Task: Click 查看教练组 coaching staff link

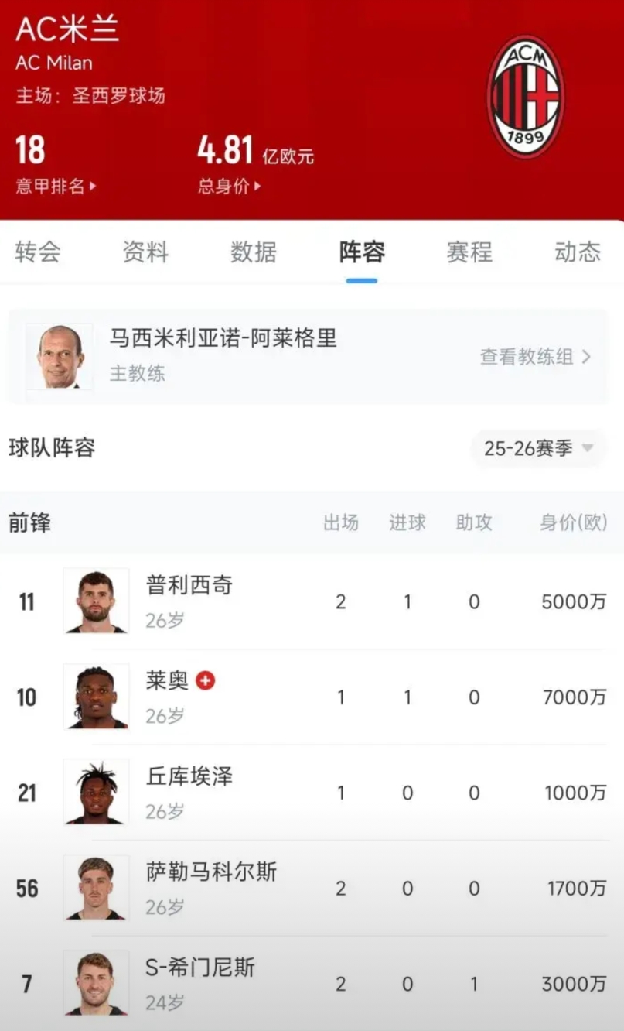Action: click(535, 357)
